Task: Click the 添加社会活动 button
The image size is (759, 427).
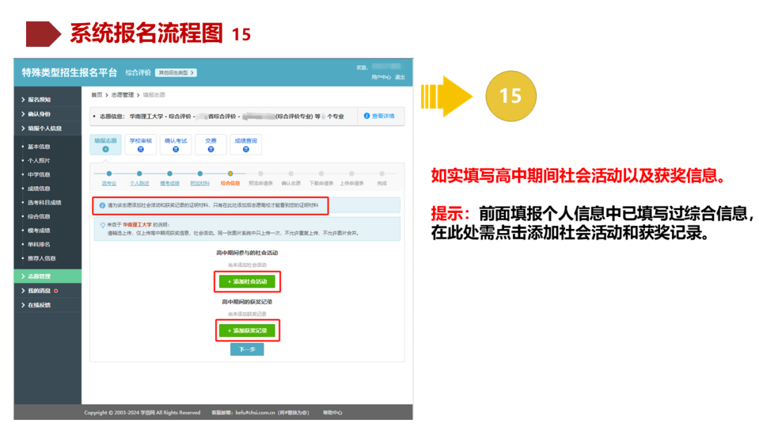Action: pos(247,282)
